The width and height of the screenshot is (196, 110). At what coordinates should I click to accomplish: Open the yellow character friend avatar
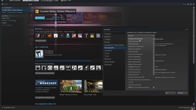point(92,36)
